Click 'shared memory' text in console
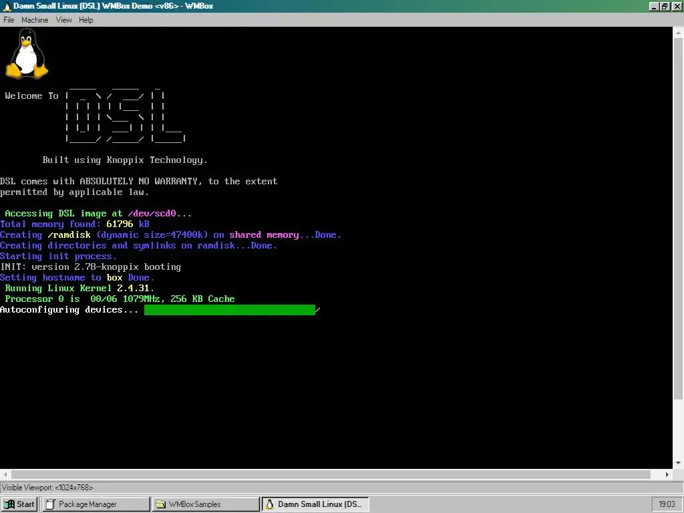Screen dimensions: 684x513 (x=264, y=234)
